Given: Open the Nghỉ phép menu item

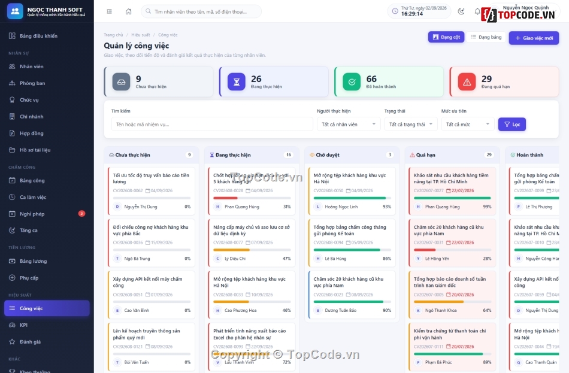Looking at the screenshot, I should click(47, 214).
